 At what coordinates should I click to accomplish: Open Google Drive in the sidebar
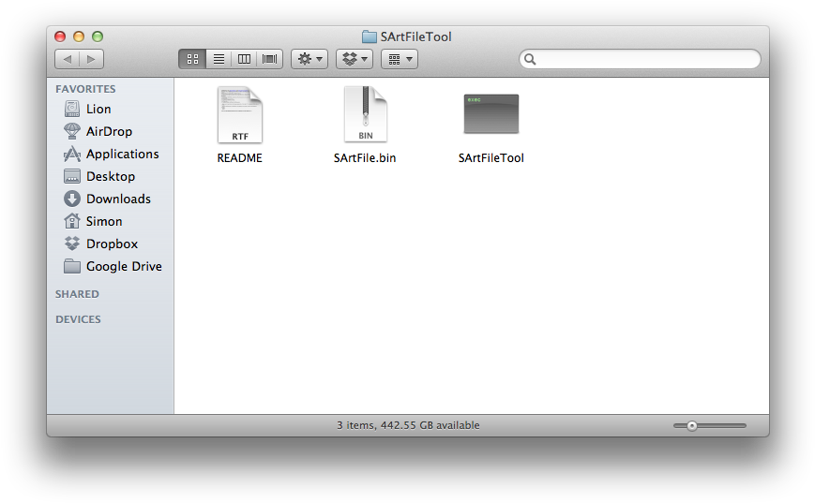point(110,266)
